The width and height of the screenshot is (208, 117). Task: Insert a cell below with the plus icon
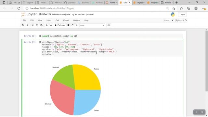(28, 25)
